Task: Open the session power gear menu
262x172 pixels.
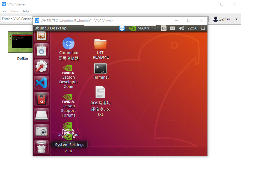Action: pos(203,28)
